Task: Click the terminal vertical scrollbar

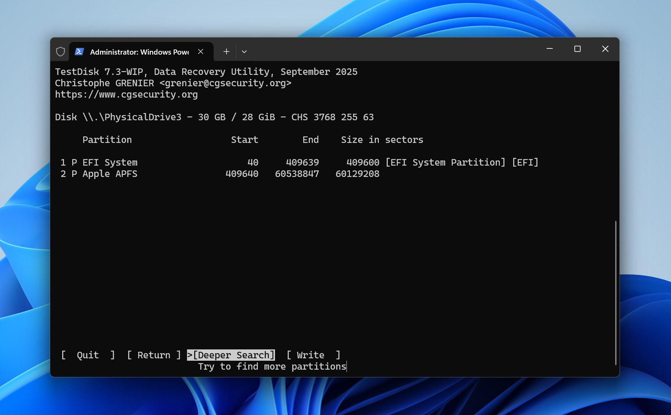Action: coord(615,293)
